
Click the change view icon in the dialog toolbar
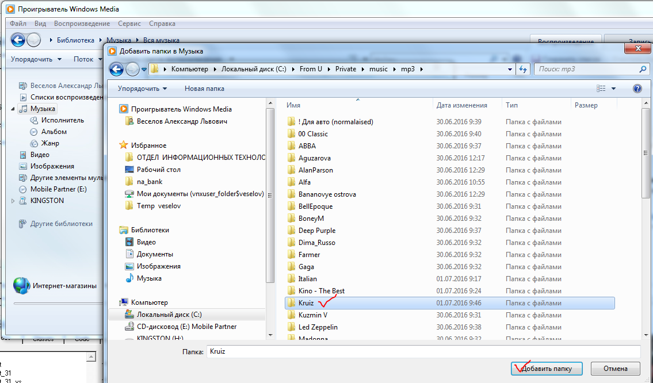click(601, 88)
